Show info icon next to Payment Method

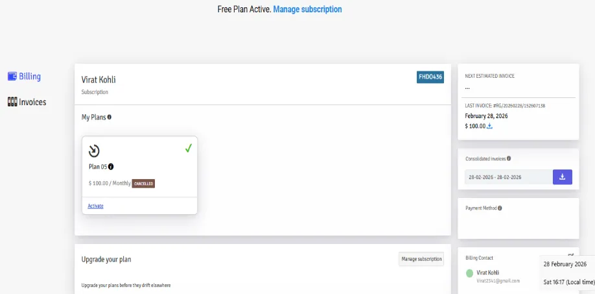click(500, 208)
